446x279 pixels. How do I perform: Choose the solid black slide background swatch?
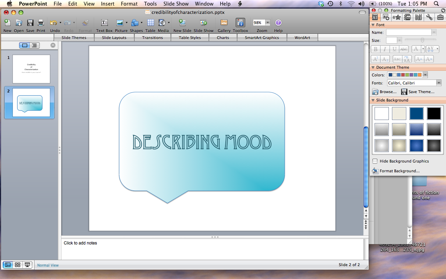point(434,114)
